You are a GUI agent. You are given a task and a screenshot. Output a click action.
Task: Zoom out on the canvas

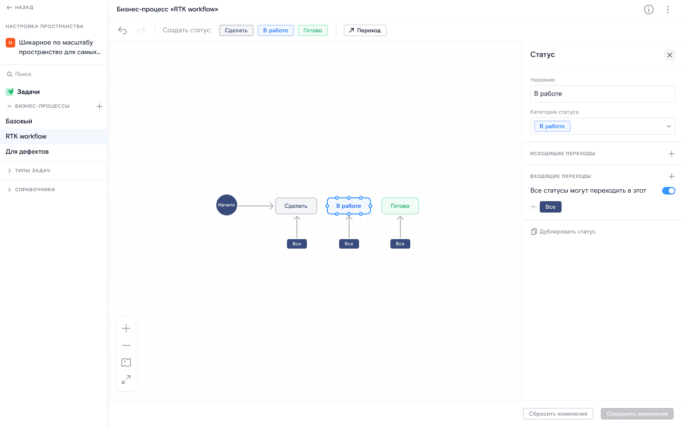click(x=126, y=345)
